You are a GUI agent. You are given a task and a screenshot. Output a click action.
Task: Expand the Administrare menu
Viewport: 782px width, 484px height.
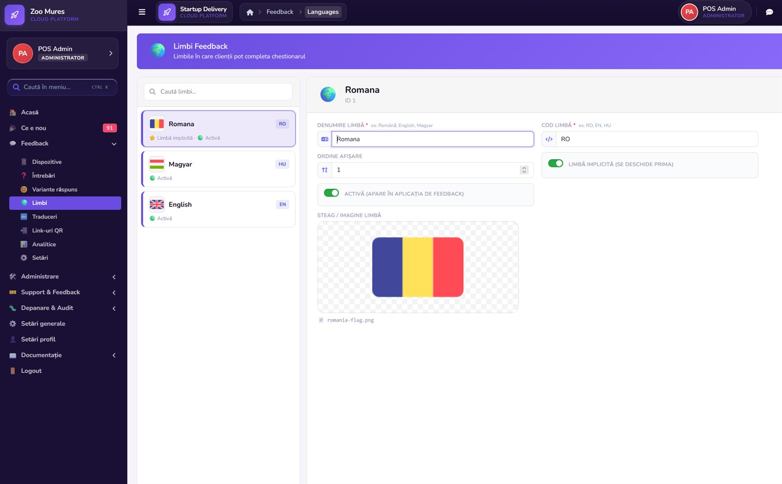pyautogui.click(x=114, y=277)
